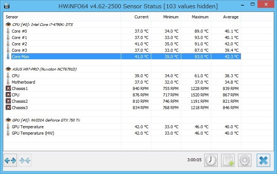Open sensor settings gear button
Viewport: 277px width, 174px height.
245,160
